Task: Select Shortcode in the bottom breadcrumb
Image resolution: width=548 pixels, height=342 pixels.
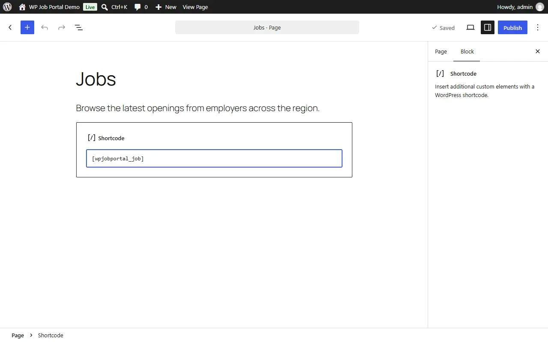Action: coord(51,335)
